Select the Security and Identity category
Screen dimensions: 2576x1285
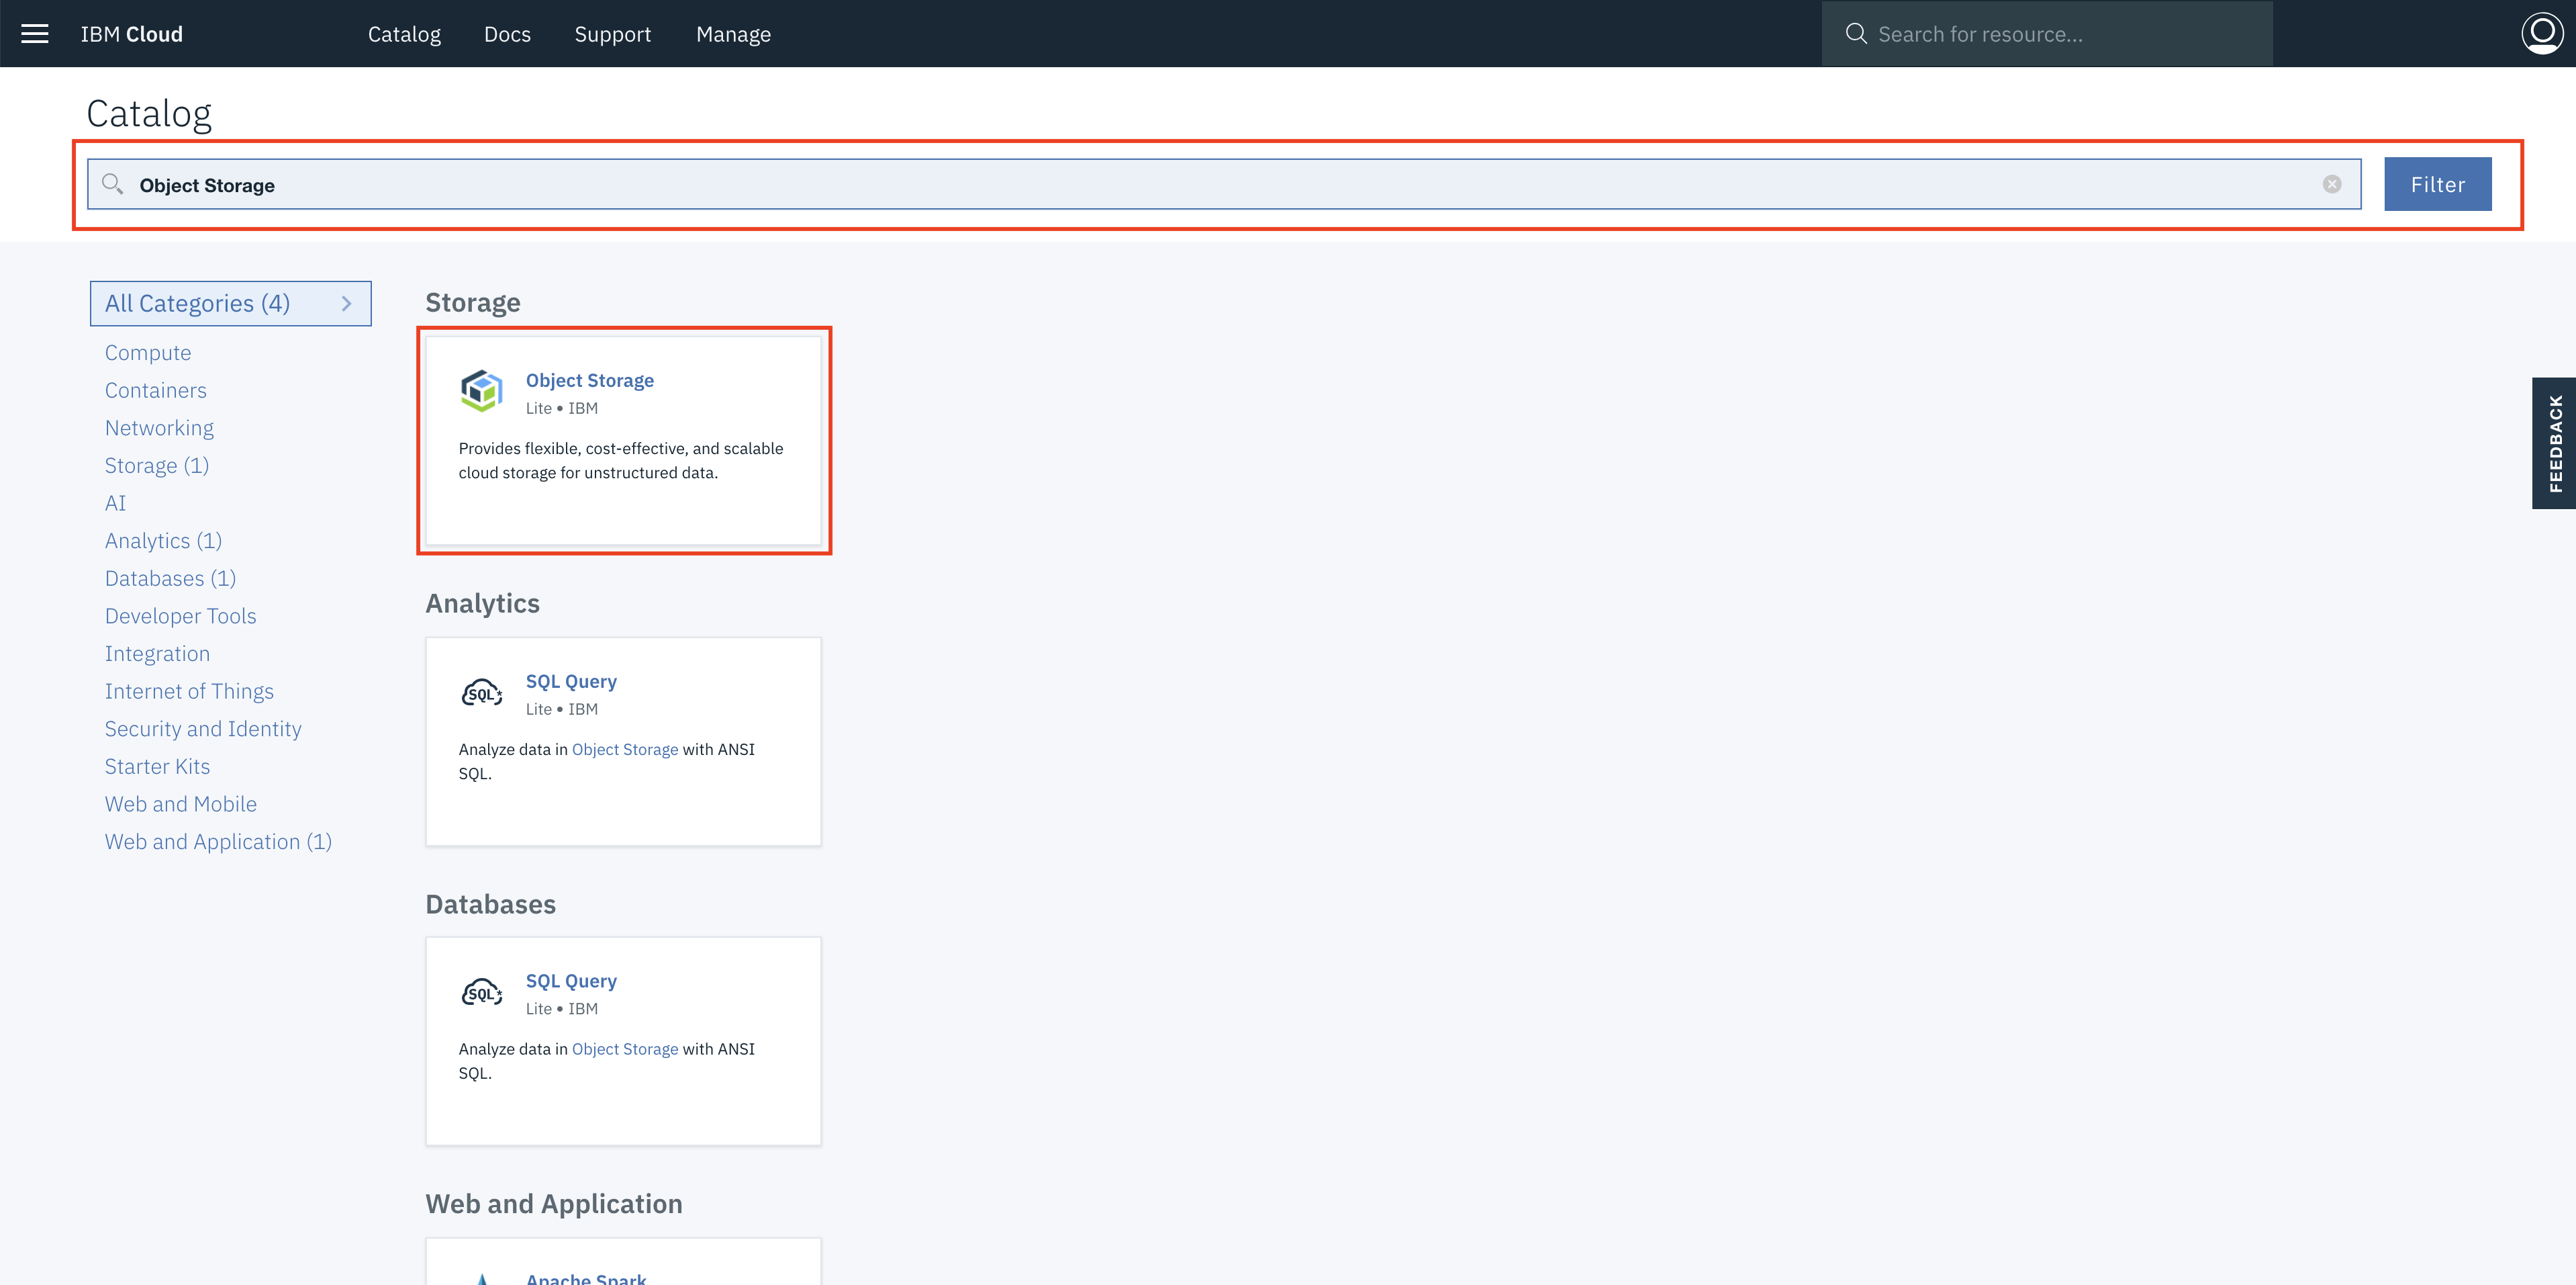203,729
